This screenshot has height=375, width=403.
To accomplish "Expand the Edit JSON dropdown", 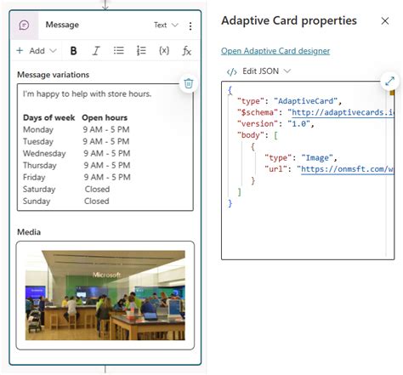I will 258,71.
